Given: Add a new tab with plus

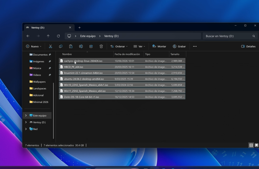Looking at the screenshot, I should coord(79,28).
